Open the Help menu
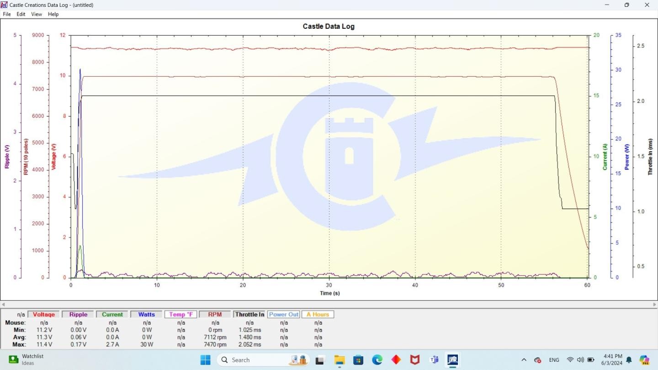Viewport: 658px width, 370px height. point(53,14)
